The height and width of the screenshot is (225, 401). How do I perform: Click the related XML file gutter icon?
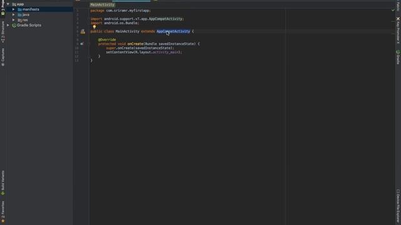click(83, 32)
